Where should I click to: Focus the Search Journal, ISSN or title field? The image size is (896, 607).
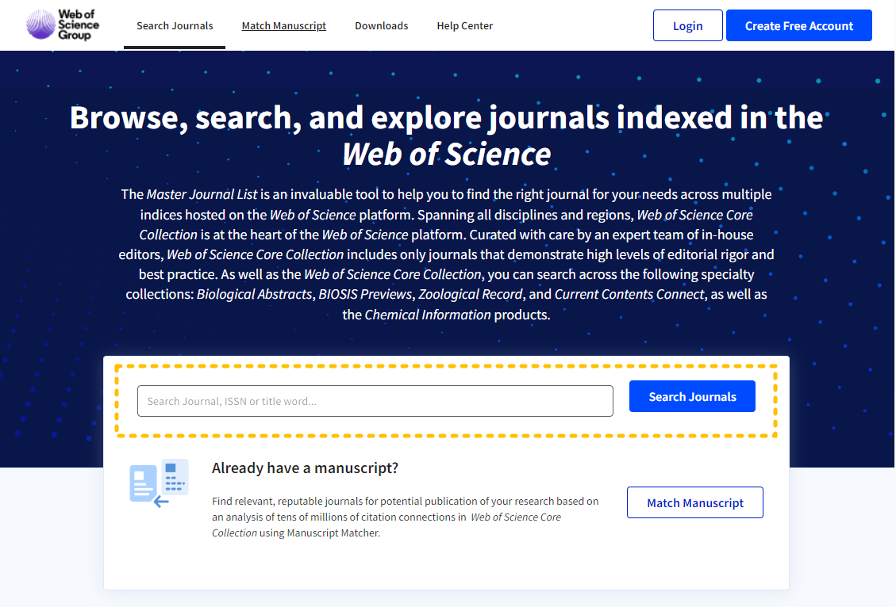coord(375,401)
